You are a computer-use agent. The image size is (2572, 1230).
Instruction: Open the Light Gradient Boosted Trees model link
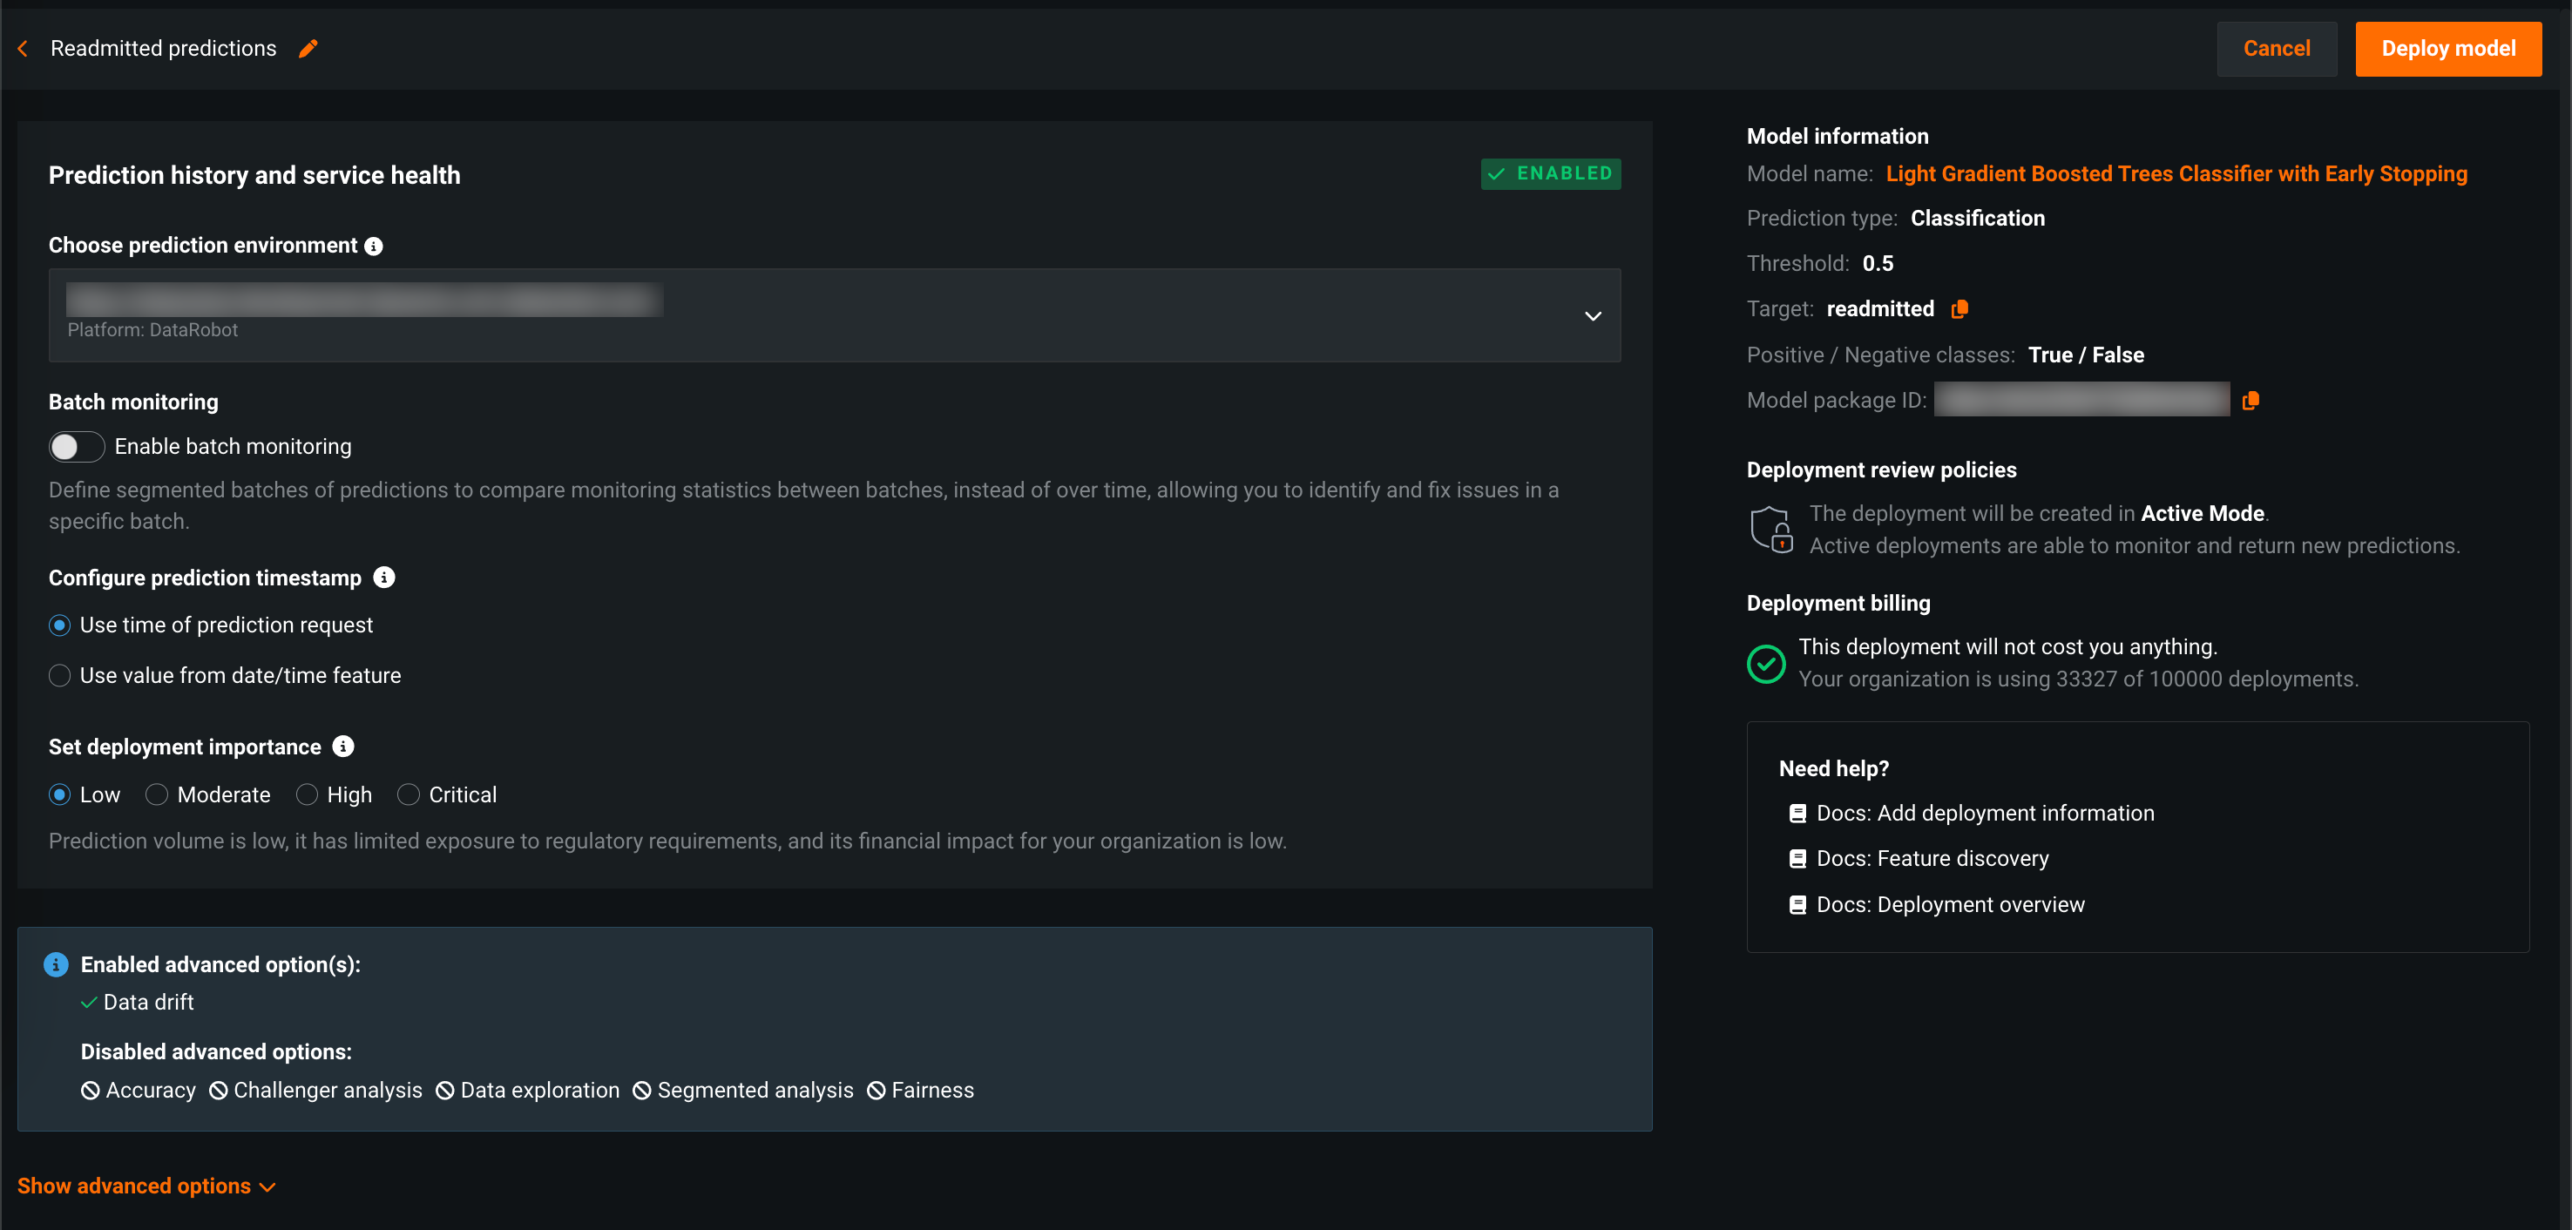click(2176, 173)
